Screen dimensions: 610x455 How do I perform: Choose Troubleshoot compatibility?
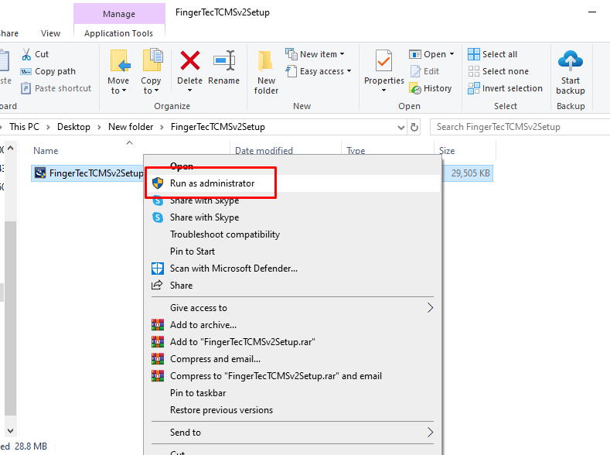[x=292, y=234]
